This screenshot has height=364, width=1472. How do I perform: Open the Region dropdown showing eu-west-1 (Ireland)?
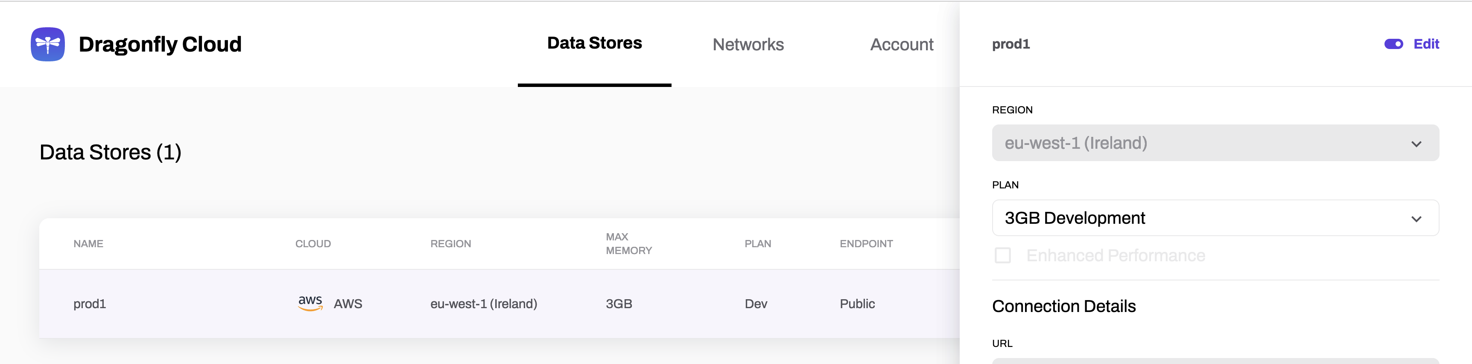(1215, 143)
